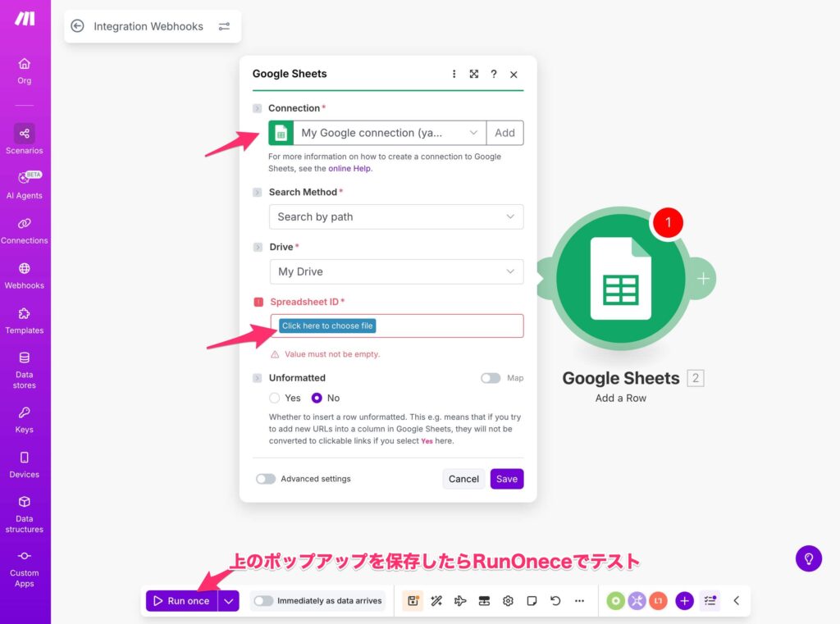Screen dimensions: 840x624
Task: Toggle Immediately as data arrives scheduling switch
Action: (x=262, y=601)
